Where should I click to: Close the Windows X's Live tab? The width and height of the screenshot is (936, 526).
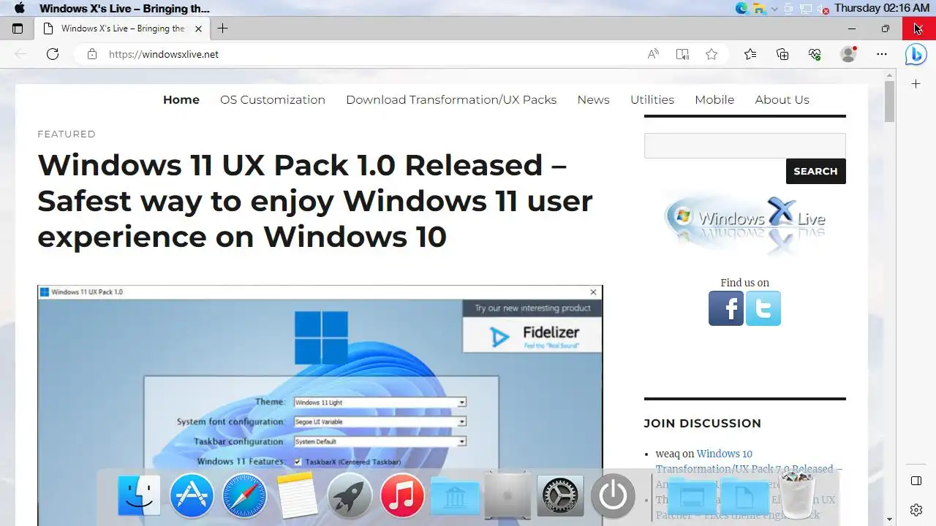click(198, 28)
